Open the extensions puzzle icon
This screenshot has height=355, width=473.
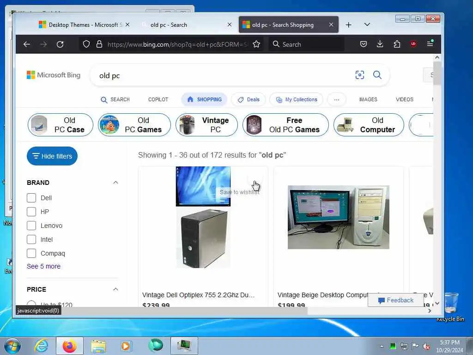click(397, 44)
